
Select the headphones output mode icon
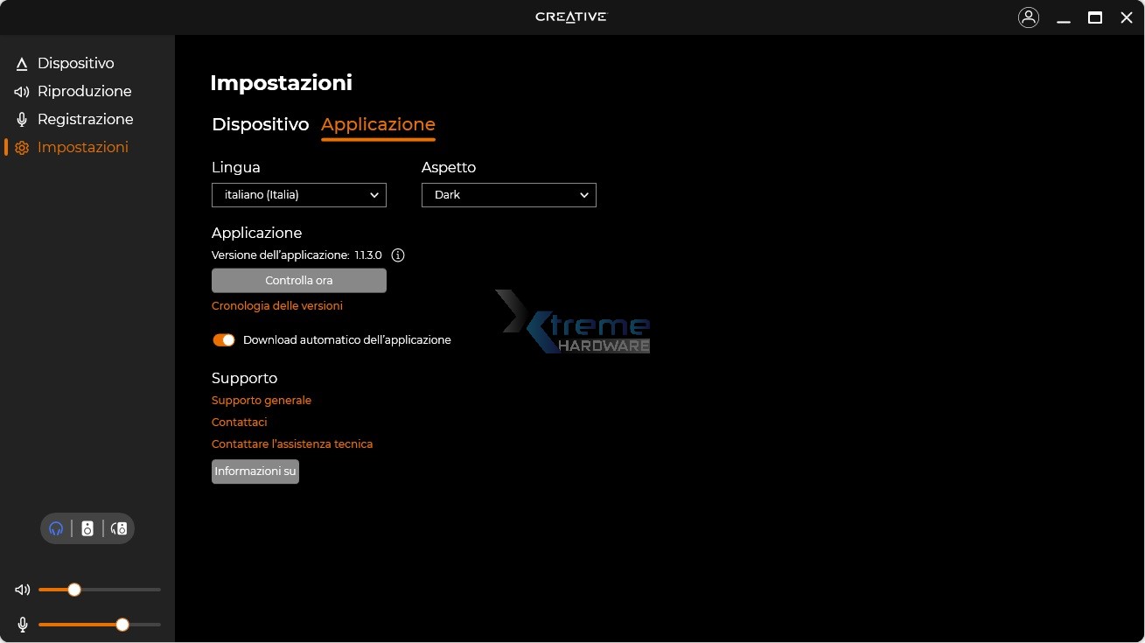pos(56,528)
